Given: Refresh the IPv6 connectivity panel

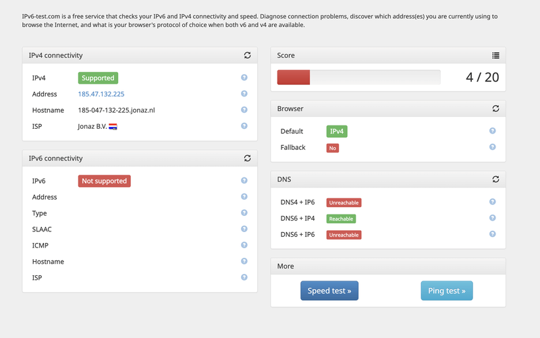Looking at the screenshot, I should tap(247, 159).
